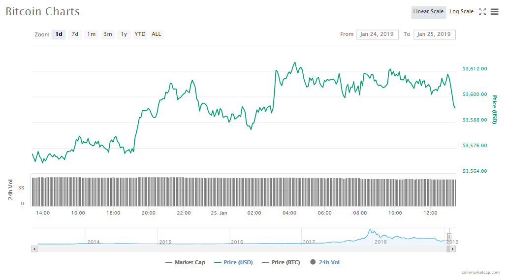The image size is (506, 279).
Task: Set zoom range to 1d
Action: 59,34
